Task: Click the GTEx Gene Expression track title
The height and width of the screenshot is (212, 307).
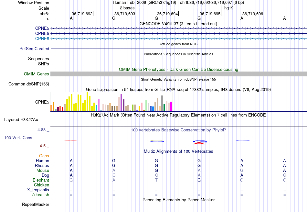Action: (178, 89)
